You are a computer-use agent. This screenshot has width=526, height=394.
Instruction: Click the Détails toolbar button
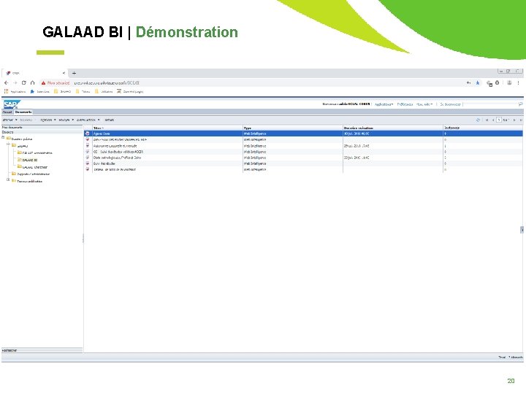pyautogui.click(x=110, y=120)
